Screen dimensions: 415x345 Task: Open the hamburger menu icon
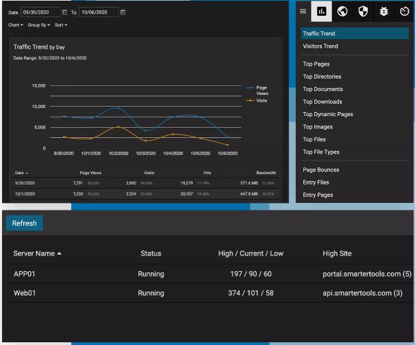click(303, 12)
